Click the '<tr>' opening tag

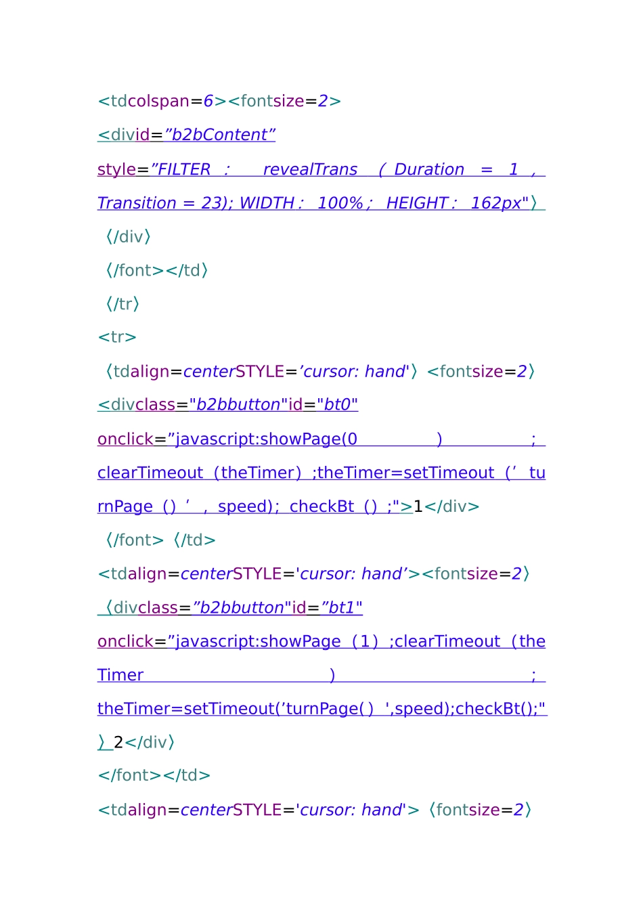[x=117, y=337]
